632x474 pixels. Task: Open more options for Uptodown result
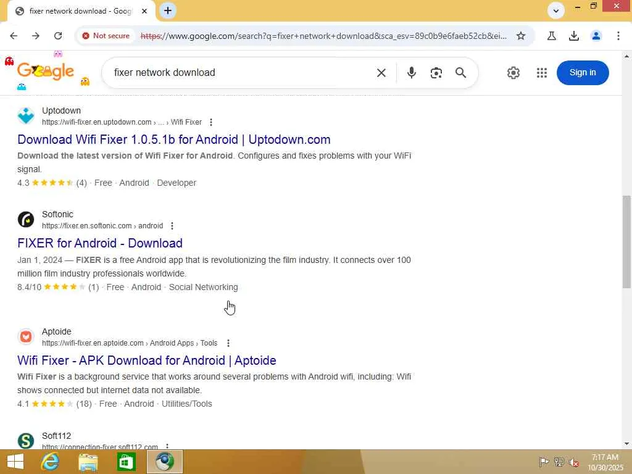(211, 122)
